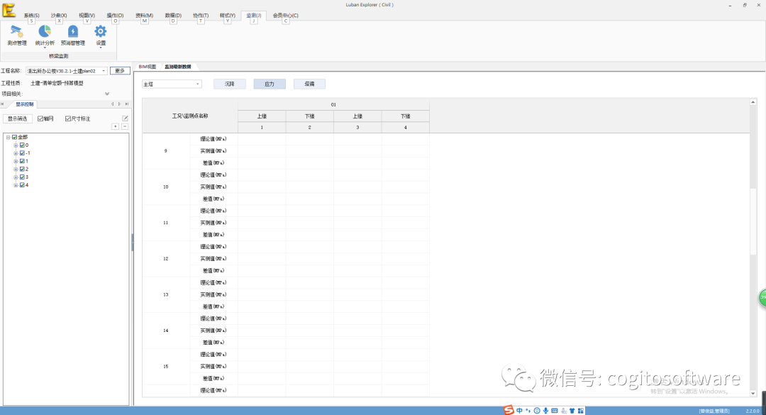
Task: Collapse the 全部 tree node
Action: point(9,138)
